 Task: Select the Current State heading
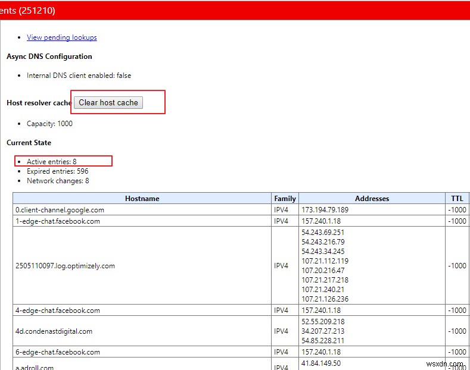pos(29,143)
